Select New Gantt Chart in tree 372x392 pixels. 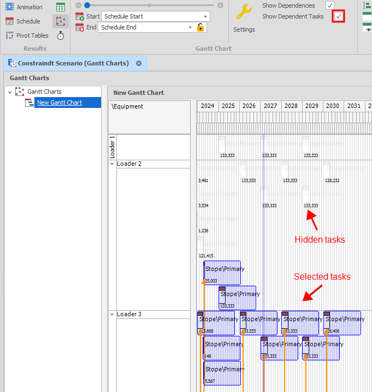coord(59,102)
